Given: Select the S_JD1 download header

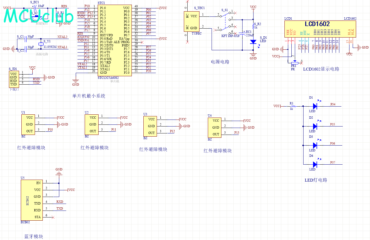Looking at the screenshot, I should click(x=14, y=79).
